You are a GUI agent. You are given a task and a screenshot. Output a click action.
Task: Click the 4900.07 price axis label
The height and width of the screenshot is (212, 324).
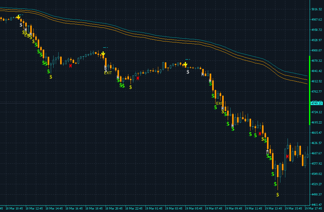click(x=317, y=51)
